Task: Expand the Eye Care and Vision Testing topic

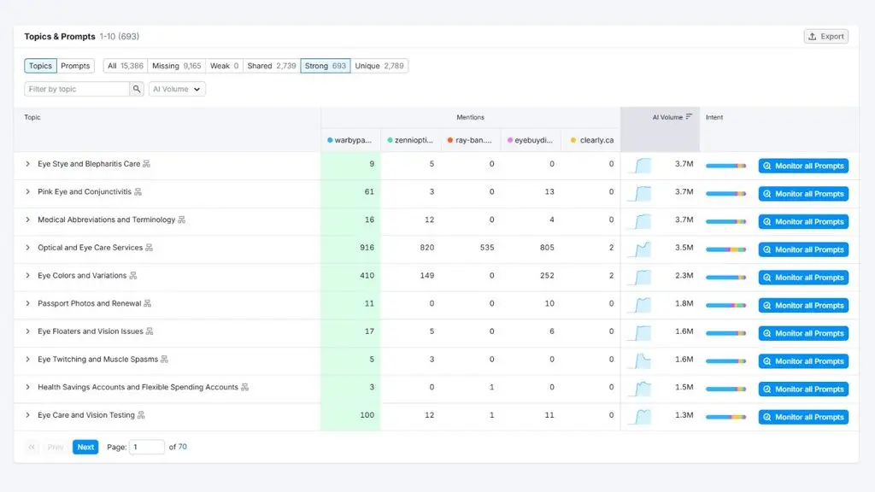Action: [27, 415]
